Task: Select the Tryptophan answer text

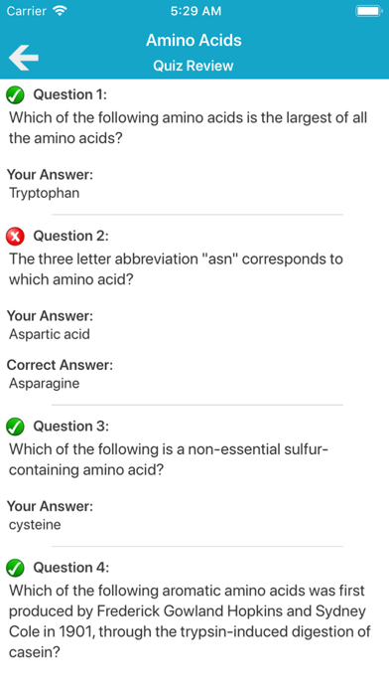Action: click(44, 193)
